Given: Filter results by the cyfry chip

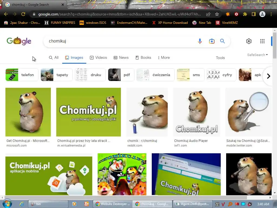Looking at the screenshot, I should [222, 75].
